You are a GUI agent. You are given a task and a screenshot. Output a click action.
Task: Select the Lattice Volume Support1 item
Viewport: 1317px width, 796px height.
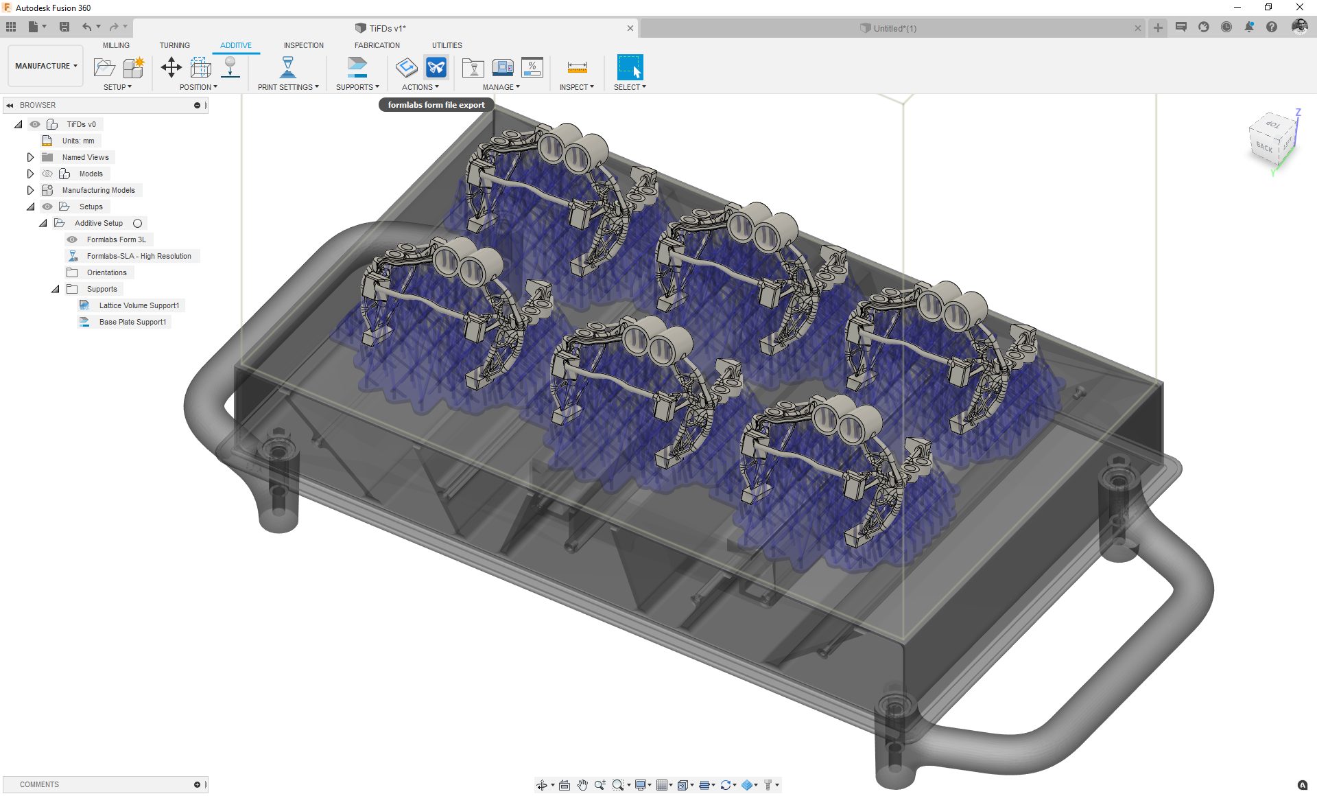pos(139,305)
